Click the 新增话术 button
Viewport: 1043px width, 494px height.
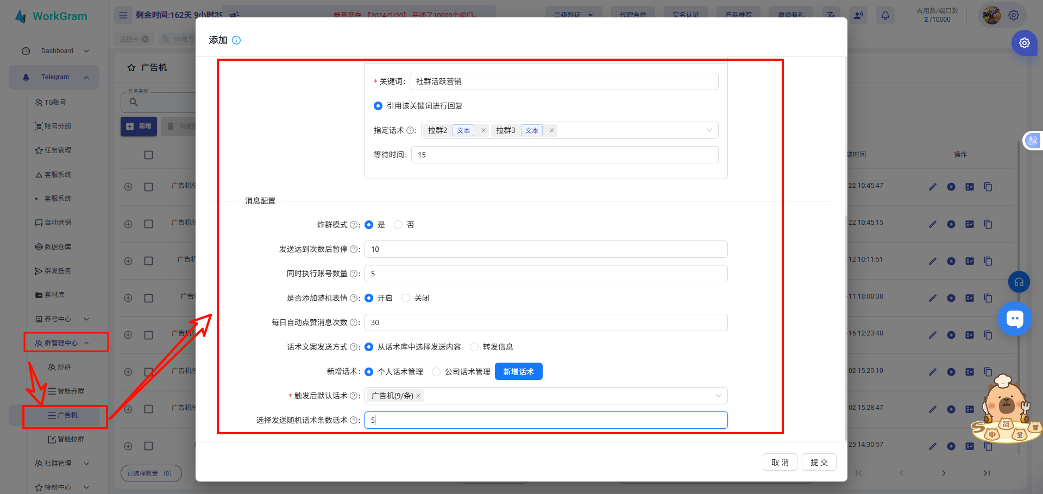click(x=518, y=372)
